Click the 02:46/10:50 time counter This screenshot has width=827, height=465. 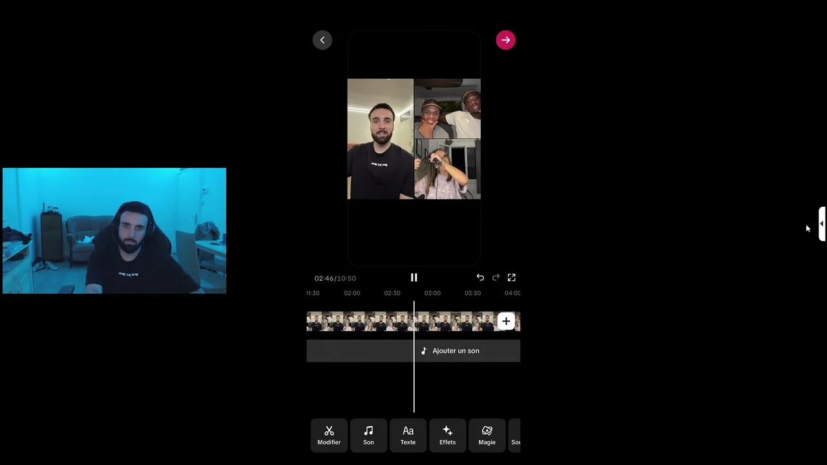[335, 278]
